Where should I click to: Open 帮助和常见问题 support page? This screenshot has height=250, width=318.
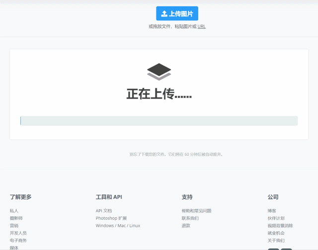click(x=196, y=211)
